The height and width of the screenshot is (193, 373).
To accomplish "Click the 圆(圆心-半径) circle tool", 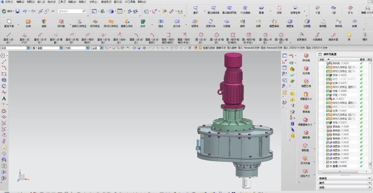I will click(265, 38).
